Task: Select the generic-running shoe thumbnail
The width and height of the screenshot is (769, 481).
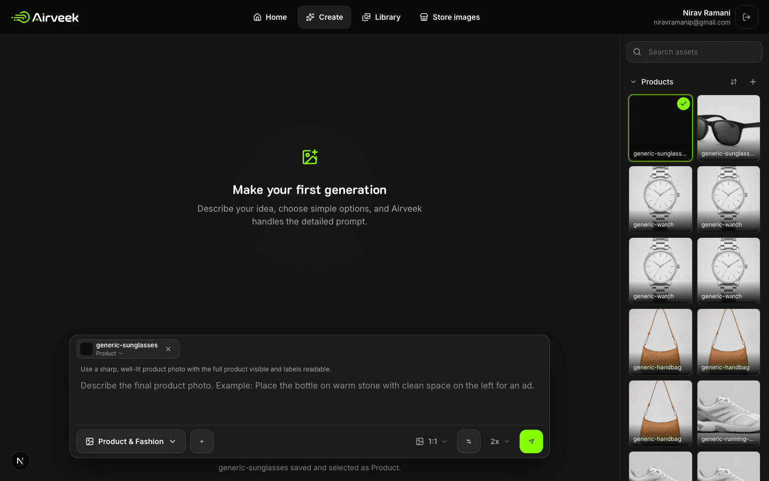Action: coord(728,413)
